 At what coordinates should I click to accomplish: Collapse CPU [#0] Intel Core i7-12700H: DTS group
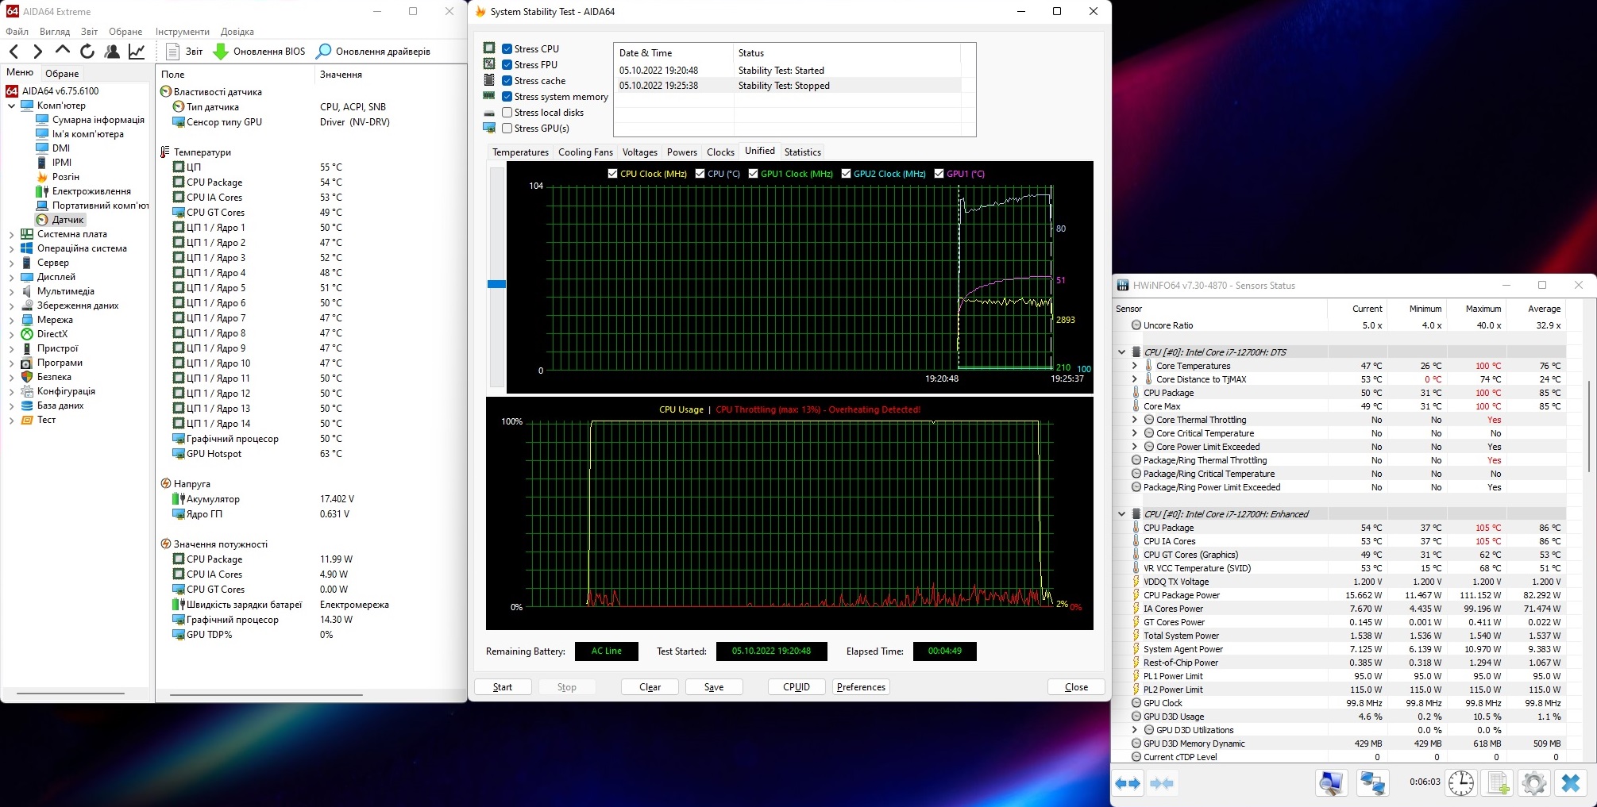1121,352
